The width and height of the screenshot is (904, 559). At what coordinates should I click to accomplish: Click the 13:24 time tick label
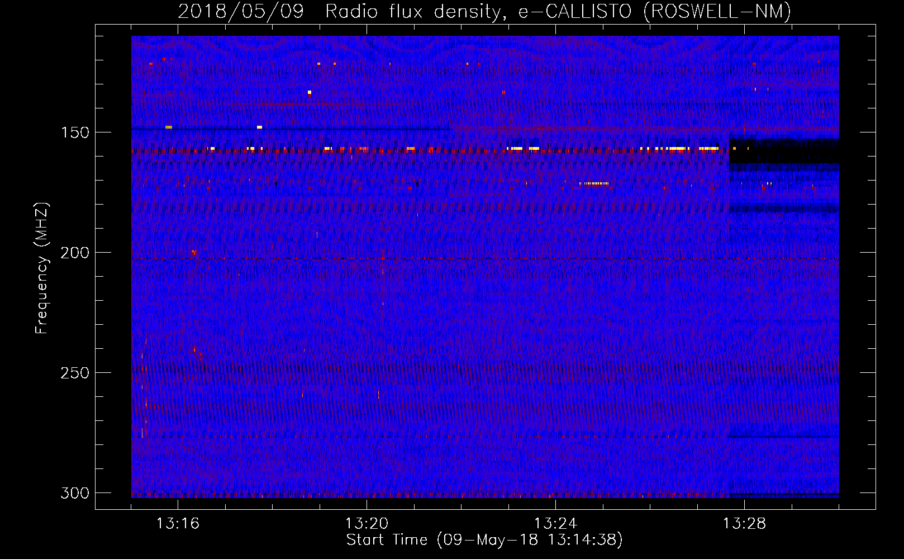[x=555, y=524]
